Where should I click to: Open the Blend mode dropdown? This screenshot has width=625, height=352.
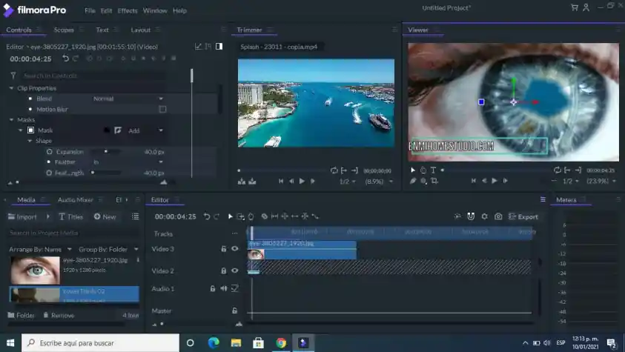point(128,99)
